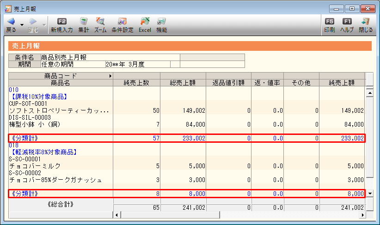Click the 機能 function icon

click(x=162, y=22)
